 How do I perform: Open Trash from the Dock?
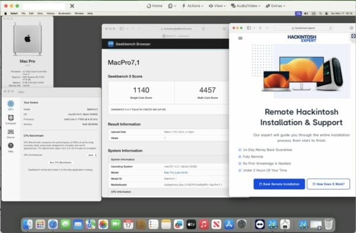click(x=328, y=224)
